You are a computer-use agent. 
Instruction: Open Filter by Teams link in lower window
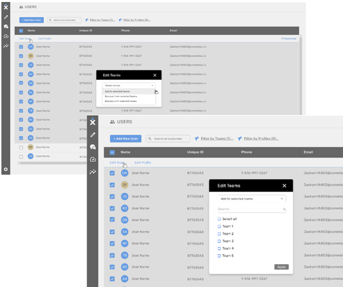click(x=217, y=139)
